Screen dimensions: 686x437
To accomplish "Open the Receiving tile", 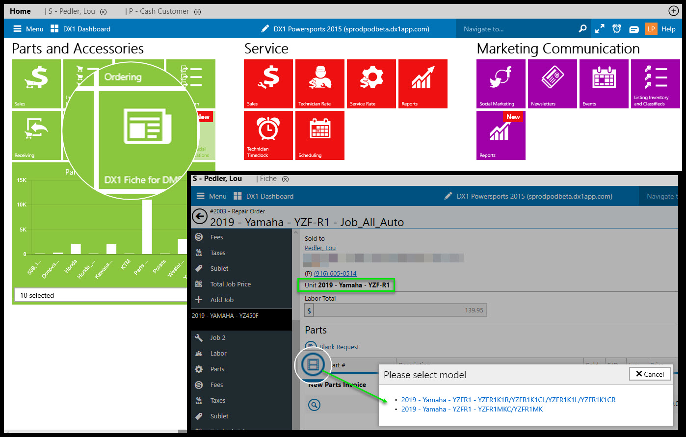I will [x=36, y=135].
